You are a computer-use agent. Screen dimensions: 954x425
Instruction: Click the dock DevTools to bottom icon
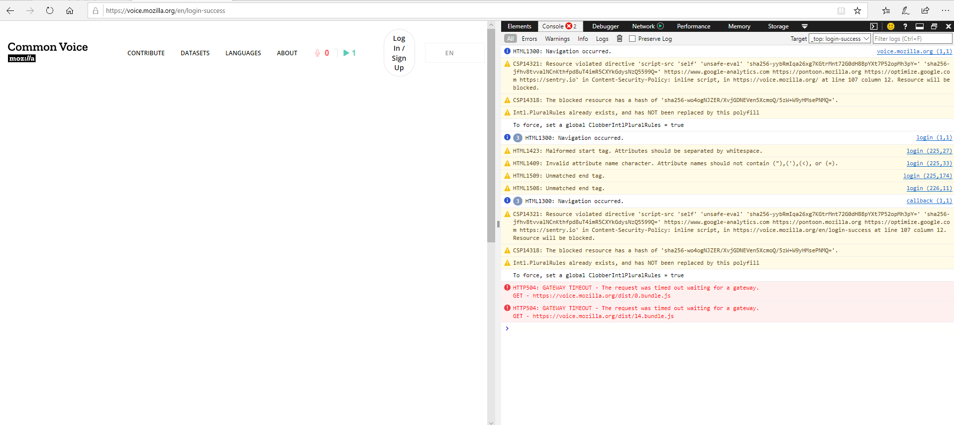pos(920,26)
